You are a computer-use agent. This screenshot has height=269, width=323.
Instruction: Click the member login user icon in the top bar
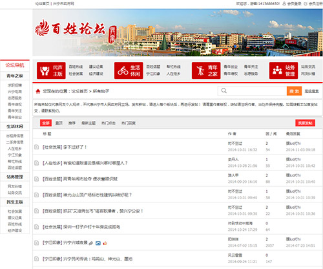pos(284,4)
